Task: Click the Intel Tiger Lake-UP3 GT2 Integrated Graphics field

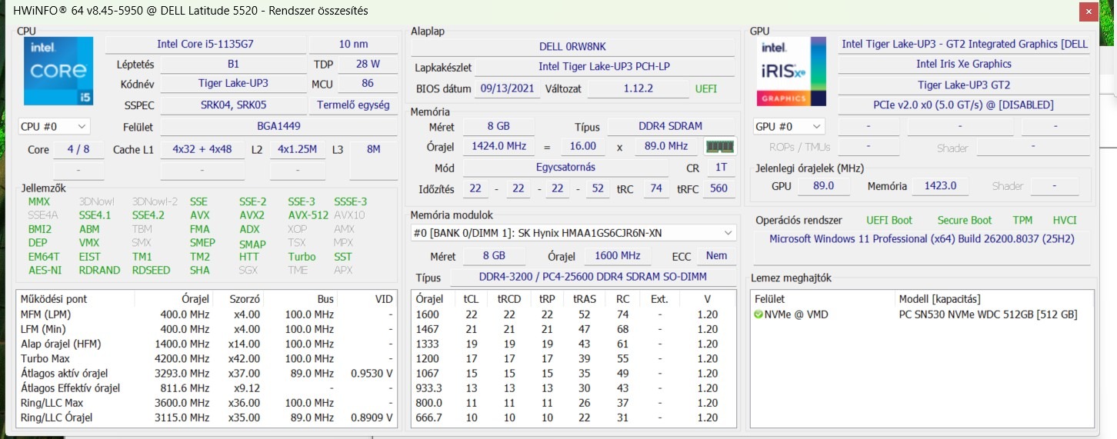Action: [x=964, y=44]
